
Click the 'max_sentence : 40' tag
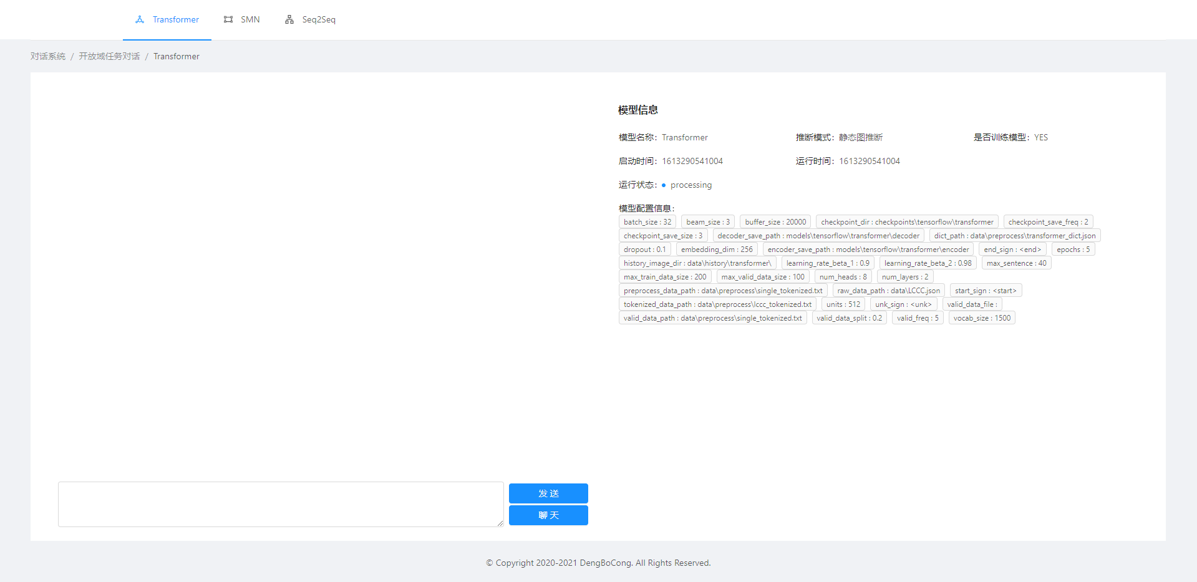point(1016,263)
